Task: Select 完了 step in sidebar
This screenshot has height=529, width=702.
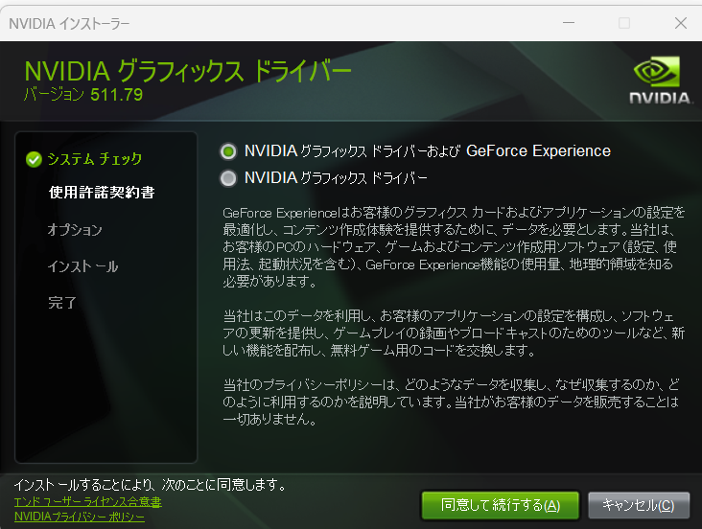Action: pyautogui.click(x=62, y=303)
